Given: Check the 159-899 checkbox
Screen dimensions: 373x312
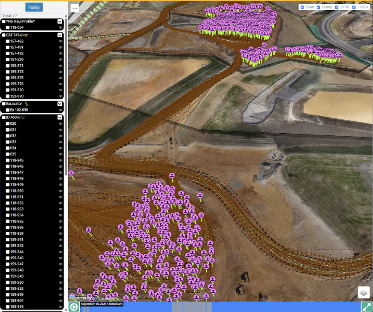Looking at the screenshot, I should click(x=8, y=294).
